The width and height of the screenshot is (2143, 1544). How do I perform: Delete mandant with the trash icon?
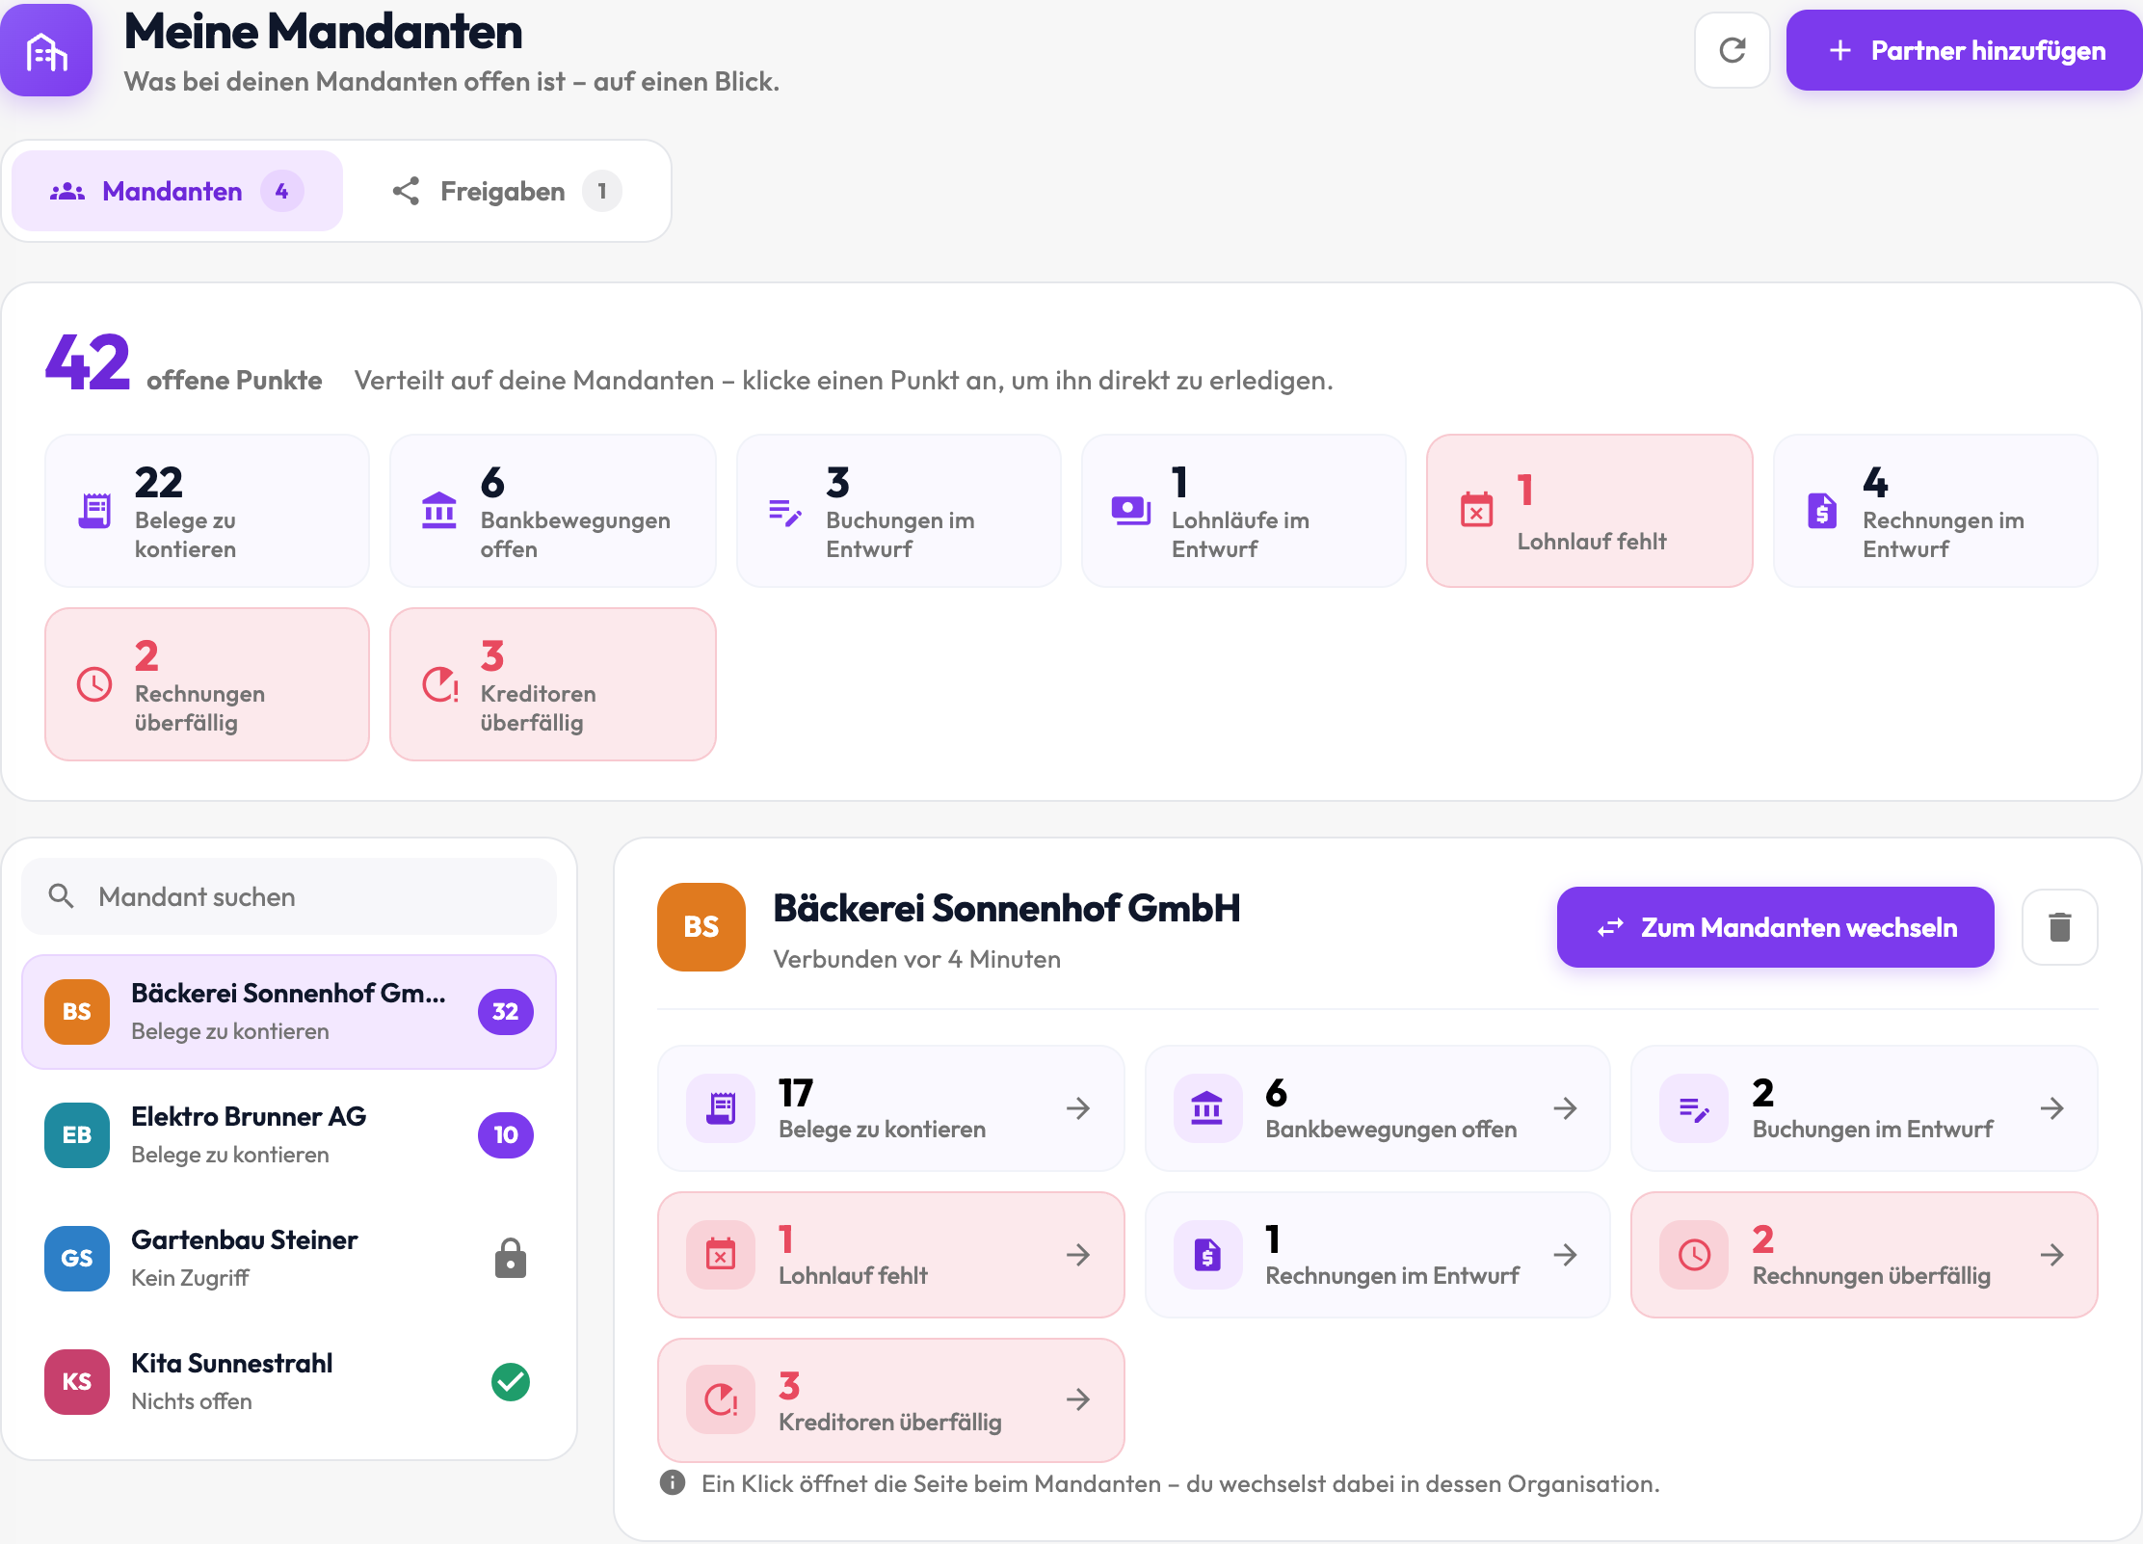(x=2059, y=927)
